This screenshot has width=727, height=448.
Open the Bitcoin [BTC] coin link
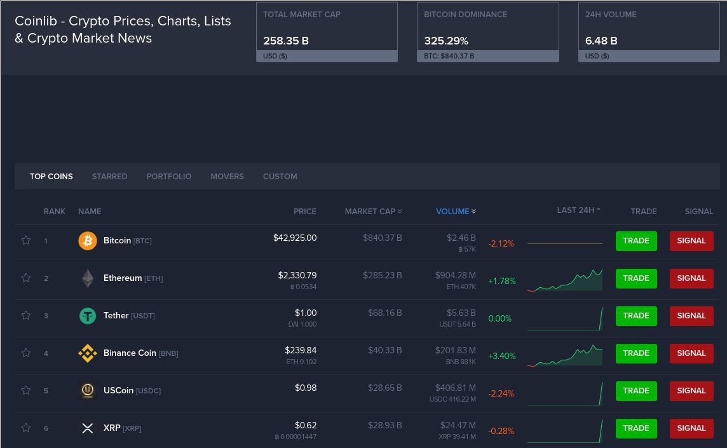[128, 240]
